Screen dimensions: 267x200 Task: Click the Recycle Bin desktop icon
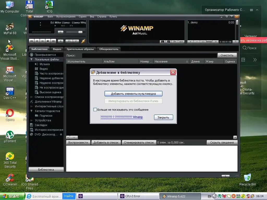pos(248,180)
